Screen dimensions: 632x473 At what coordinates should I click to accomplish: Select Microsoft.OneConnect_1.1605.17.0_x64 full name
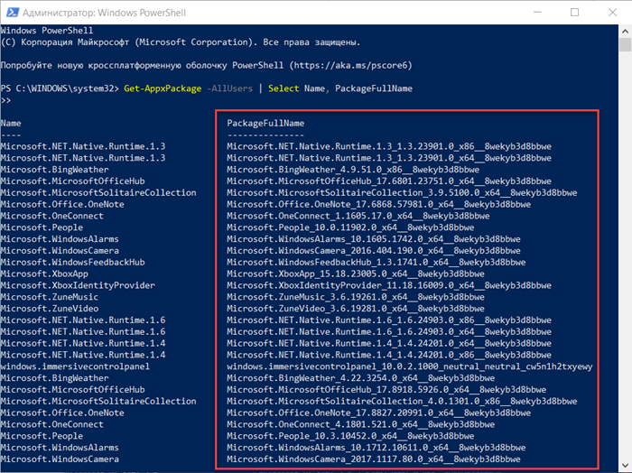pos(358,216)
